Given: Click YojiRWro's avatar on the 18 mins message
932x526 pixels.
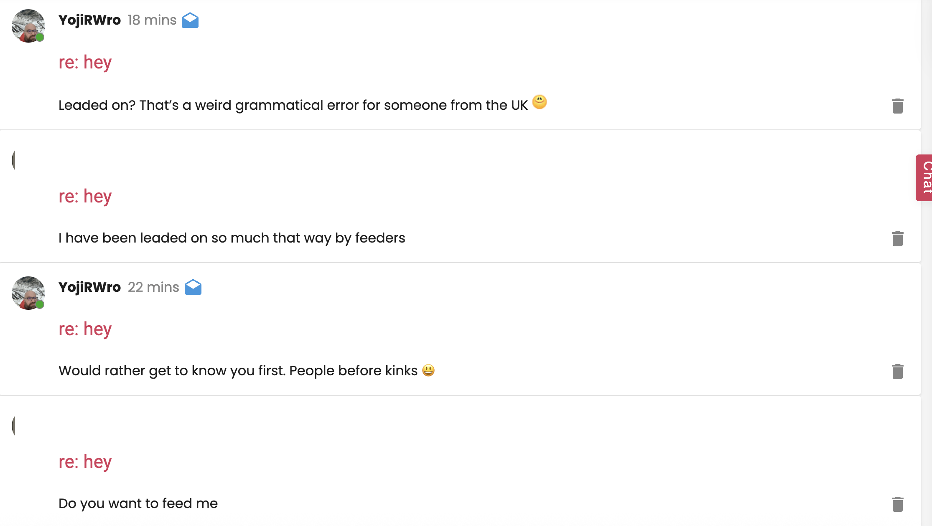Looking at the screenshot, I should coord(28,26).
